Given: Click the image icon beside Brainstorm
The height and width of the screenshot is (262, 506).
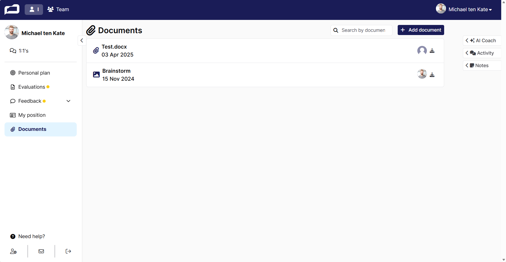Looking at the screenshot, I should point(96,75).
